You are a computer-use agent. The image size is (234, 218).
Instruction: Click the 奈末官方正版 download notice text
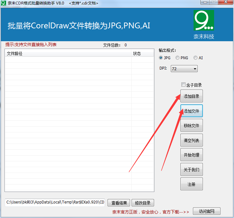[x=151, y=212]
